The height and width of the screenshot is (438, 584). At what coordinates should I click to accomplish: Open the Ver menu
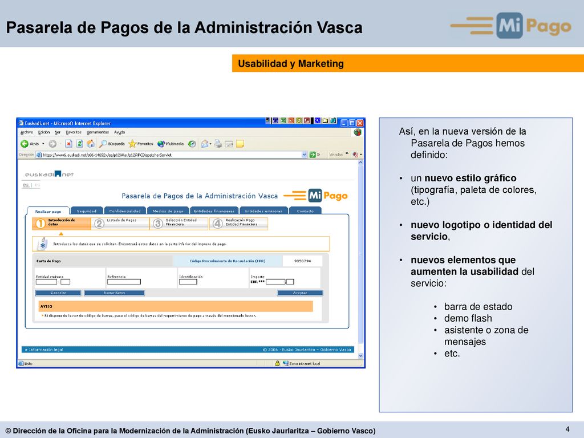point(58,132)
